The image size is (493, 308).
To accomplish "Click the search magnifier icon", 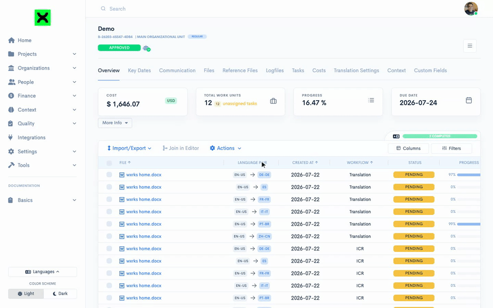I will 103,8.
